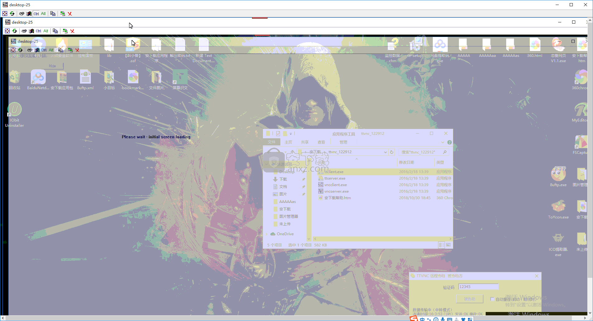Click Windows-flag icon in inner desktop-25 toolbar
593x321 pixels.
31,31
